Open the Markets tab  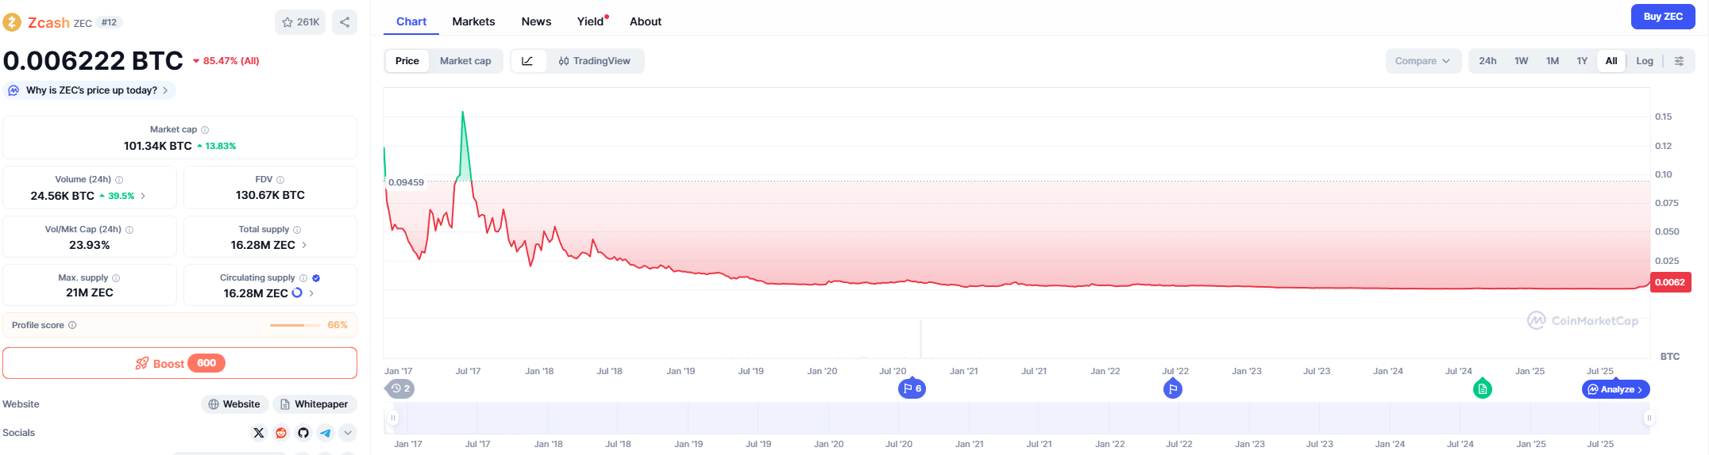tap(473, 21)
